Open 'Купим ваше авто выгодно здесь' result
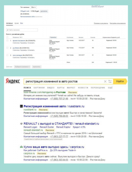This screenshot has height=172, width=132. coord(54,147)
